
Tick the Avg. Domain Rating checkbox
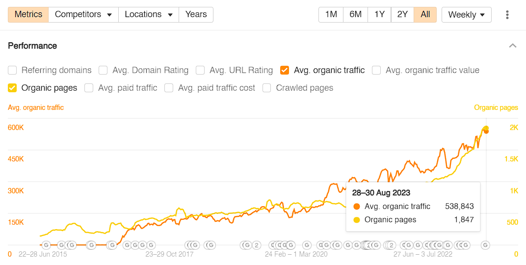[103, 70]
